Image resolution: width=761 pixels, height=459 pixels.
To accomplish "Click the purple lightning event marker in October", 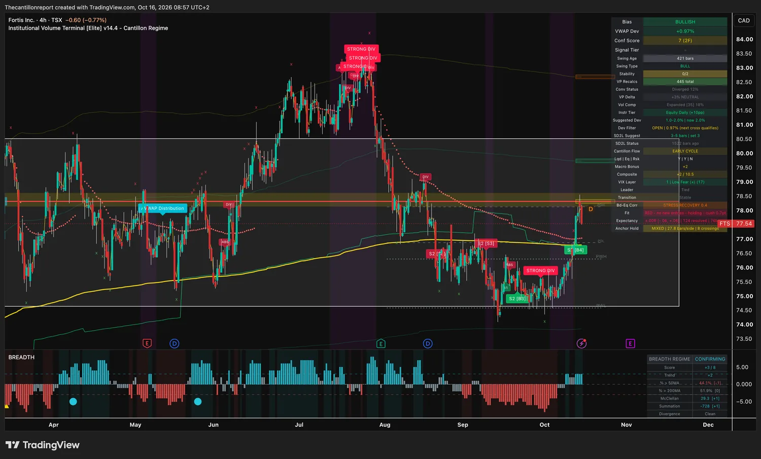I will coord(582,343).
